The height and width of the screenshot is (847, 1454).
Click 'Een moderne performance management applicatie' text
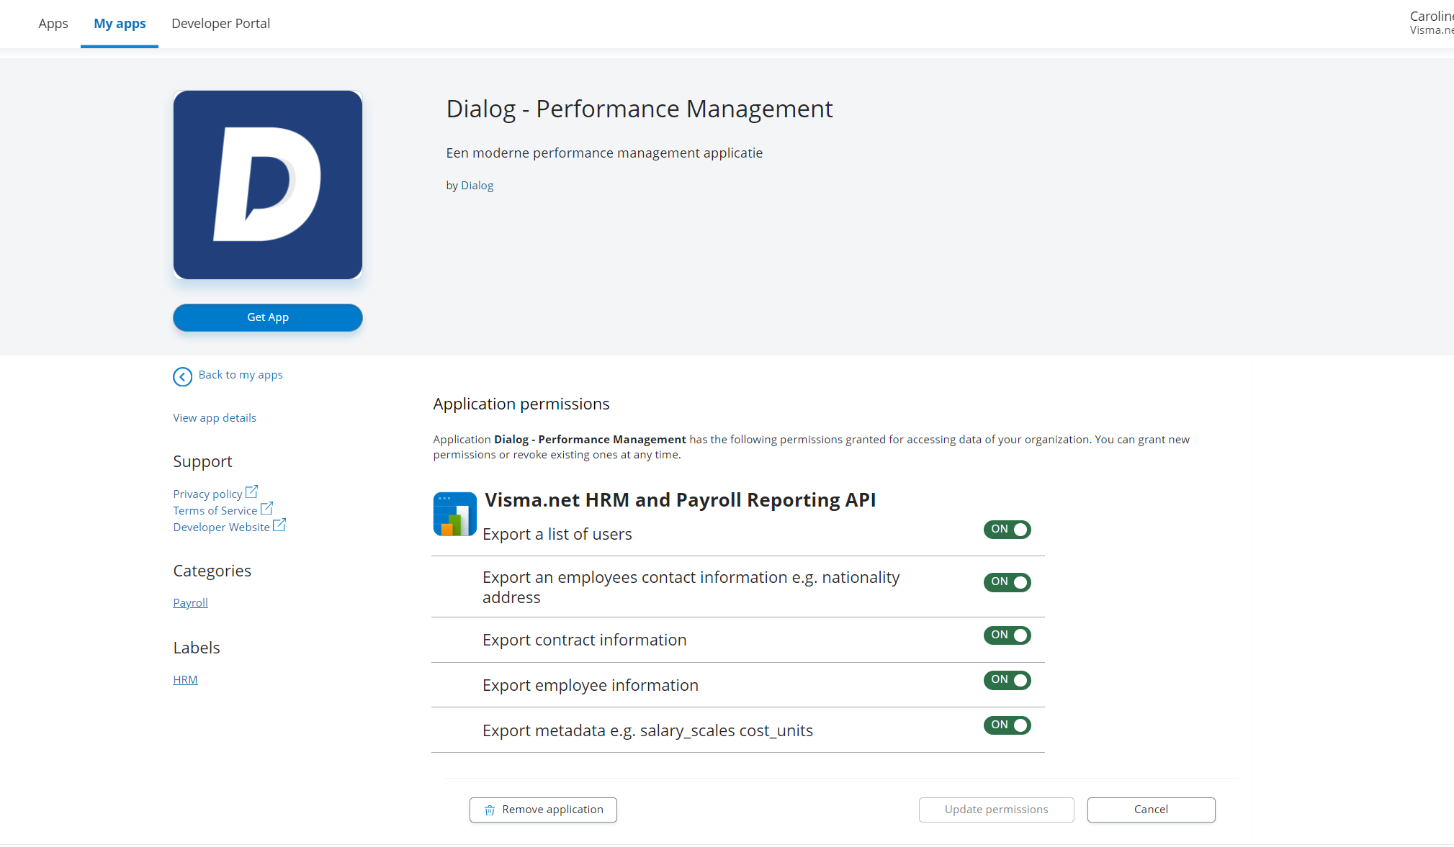pos(604,153)
